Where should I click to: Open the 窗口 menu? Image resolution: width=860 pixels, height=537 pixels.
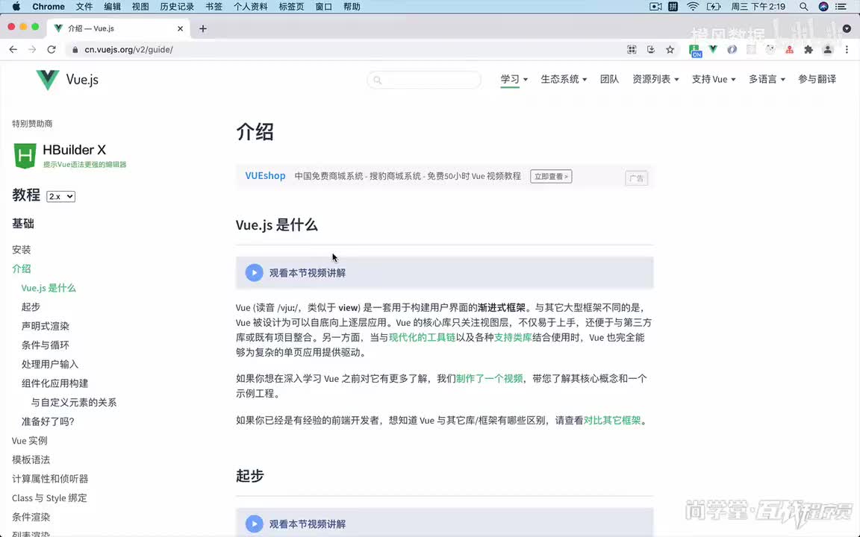[323, 7]
